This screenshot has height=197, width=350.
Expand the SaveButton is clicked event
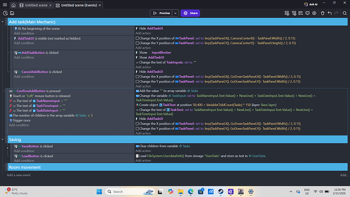tap(8, 148)
